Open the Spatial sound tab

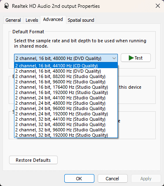pos(81,20)
